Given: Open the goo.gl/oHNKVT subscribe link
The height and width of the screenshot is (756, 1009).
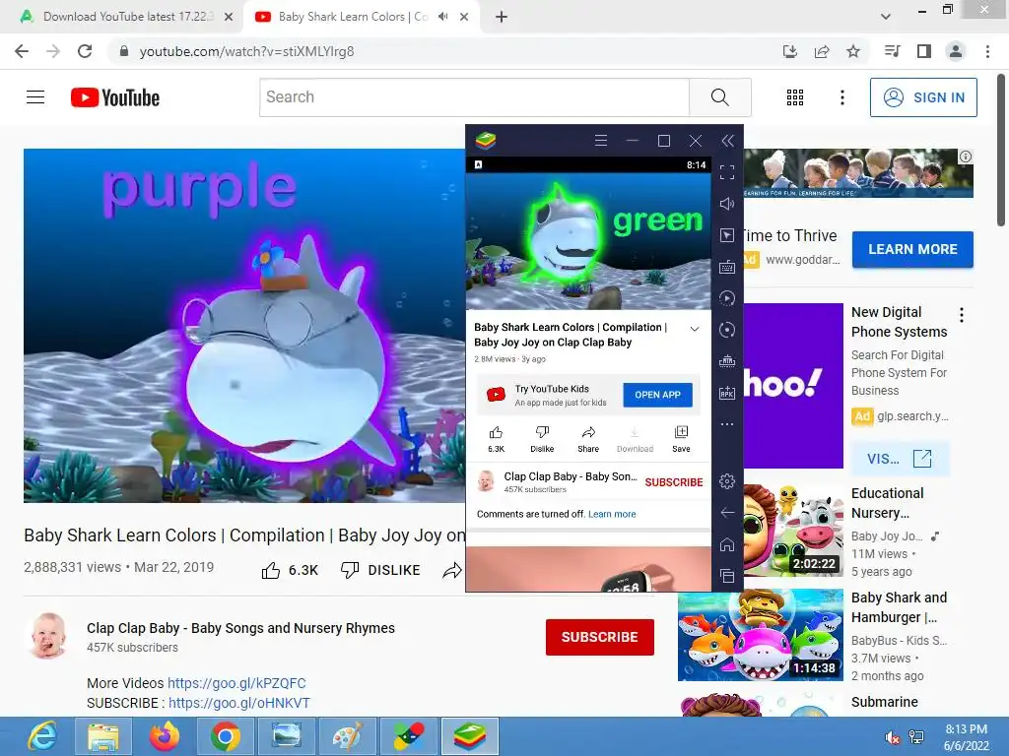Looking at the screenshot, I should pos(239,703).
